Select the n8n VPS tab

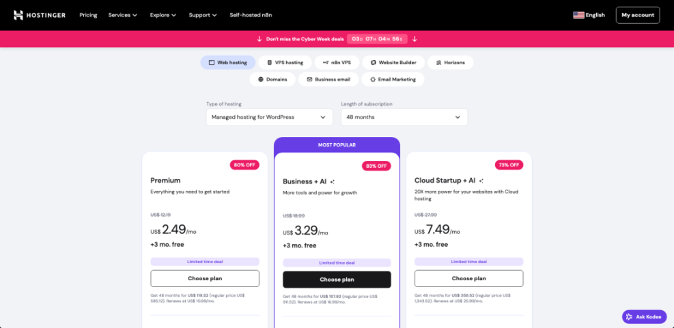[337, 62]
